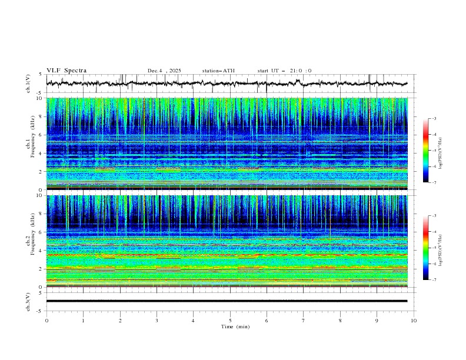Image resolution: width=466 pixels, height=360 pixels.
Task: Click the ch.3 flat black voltage trace
Action: click(x=227, y=301)
